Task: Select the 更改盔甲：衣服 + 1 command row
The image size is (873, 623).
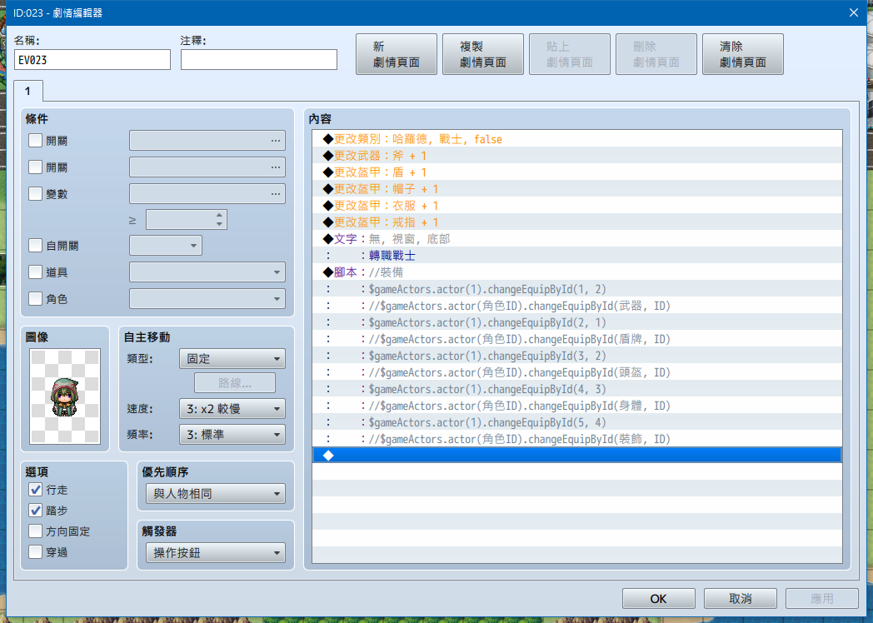Action: pos(576,206)
